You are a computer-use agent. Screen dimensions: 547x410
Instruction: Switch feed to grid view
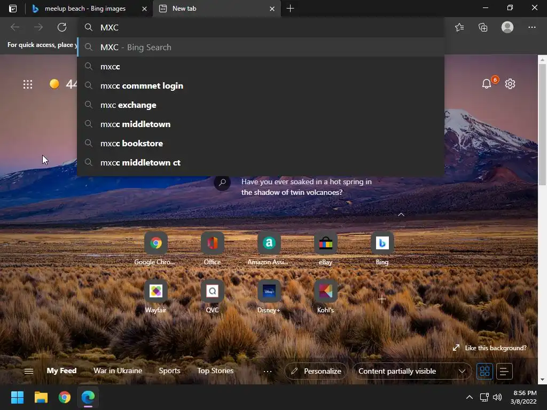point(485,372)
